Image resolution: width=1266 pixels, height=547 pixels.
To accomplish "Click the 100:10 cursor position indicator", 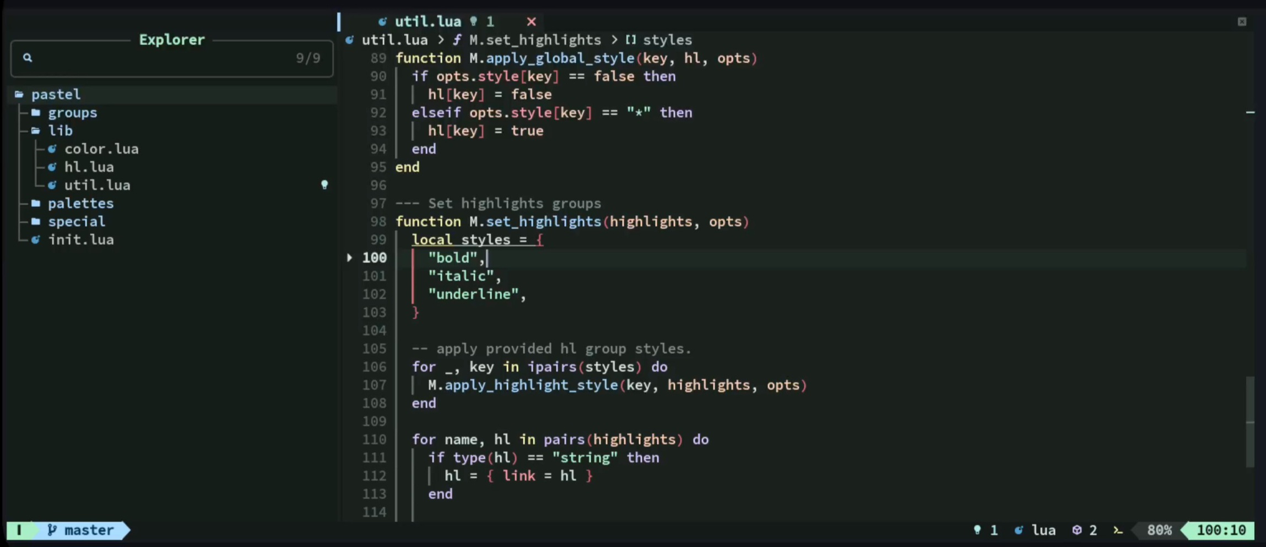I will click(x=1221, y=530).
